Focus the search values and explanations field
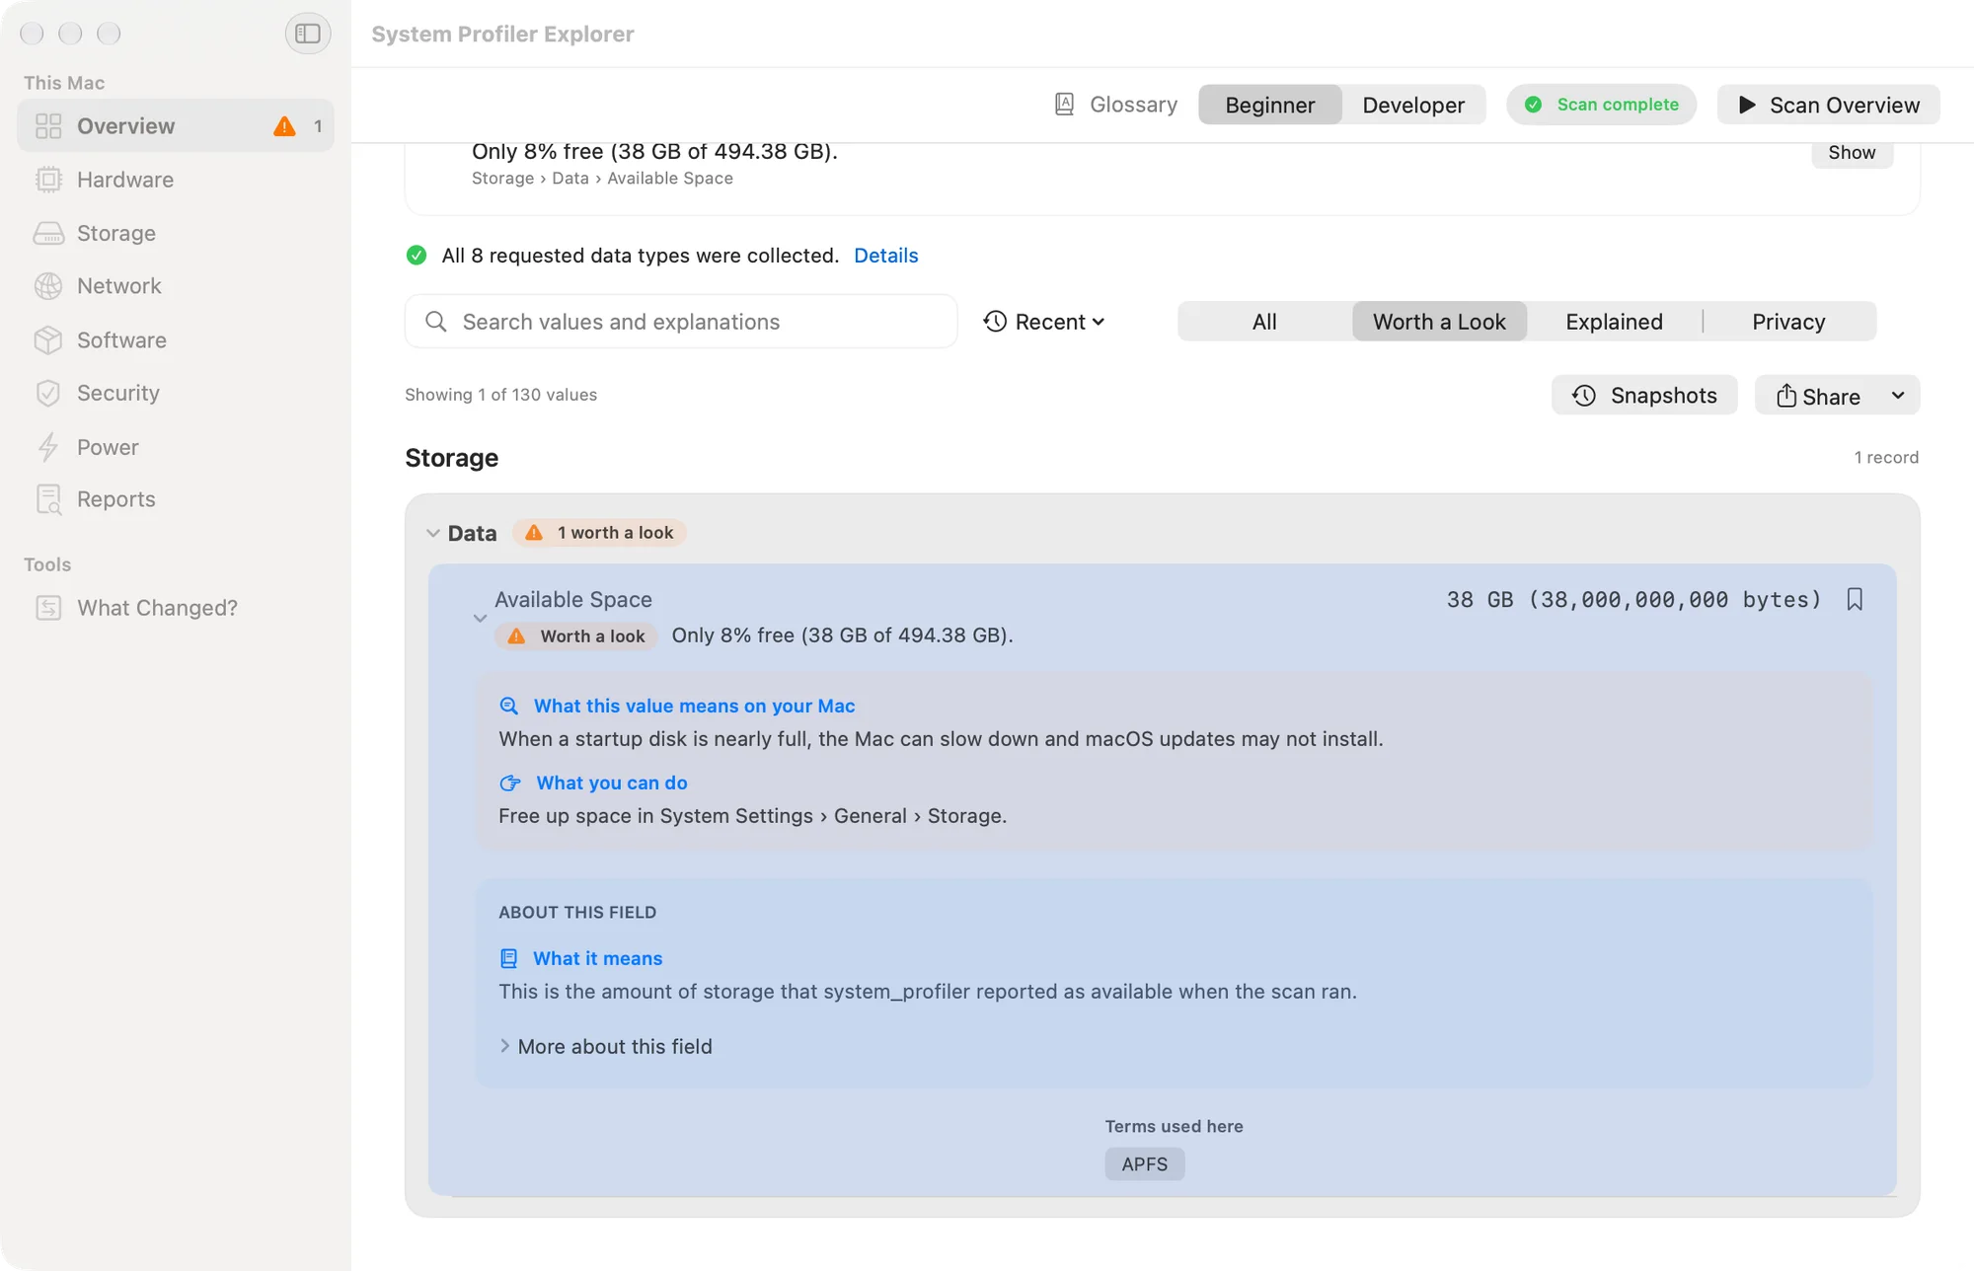Screen dimensions: 1974x1271 [681, 322]
